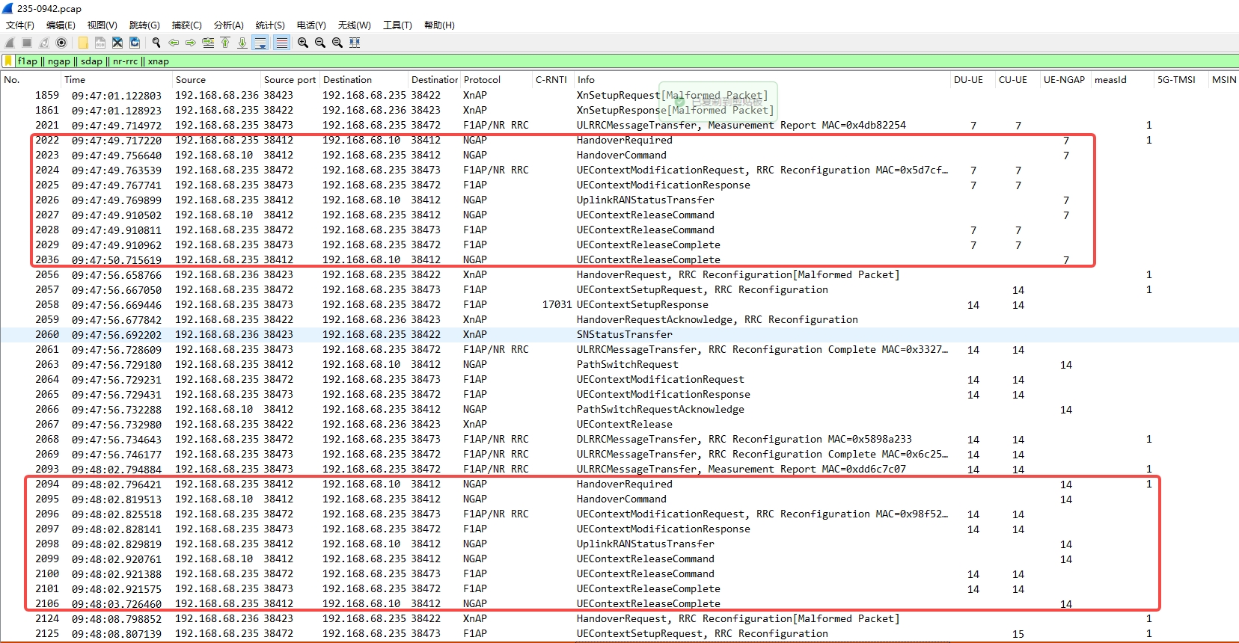Sort by the 5G-TMSI column header
This screenshot has width=1239, height=643.
click(x=1180, y=80)
